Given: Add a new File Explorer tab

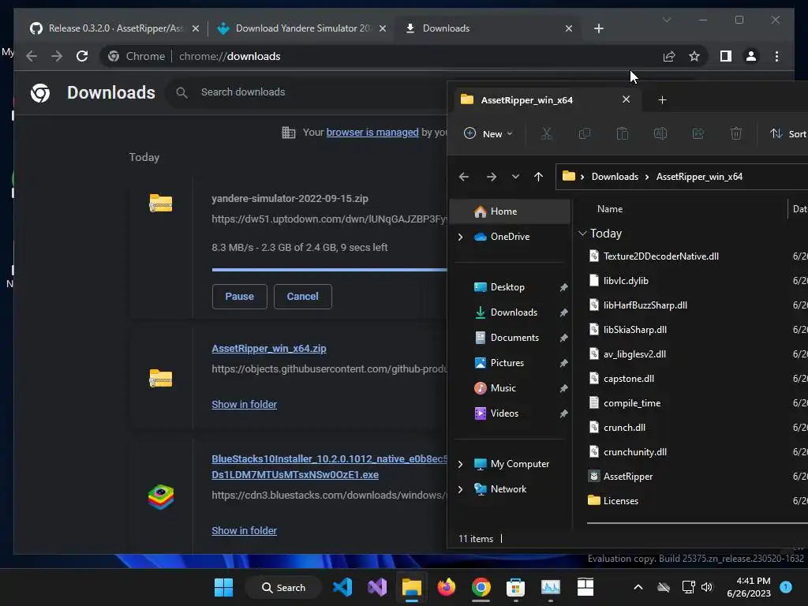Looking at the screenshot, I should [662, 100].
